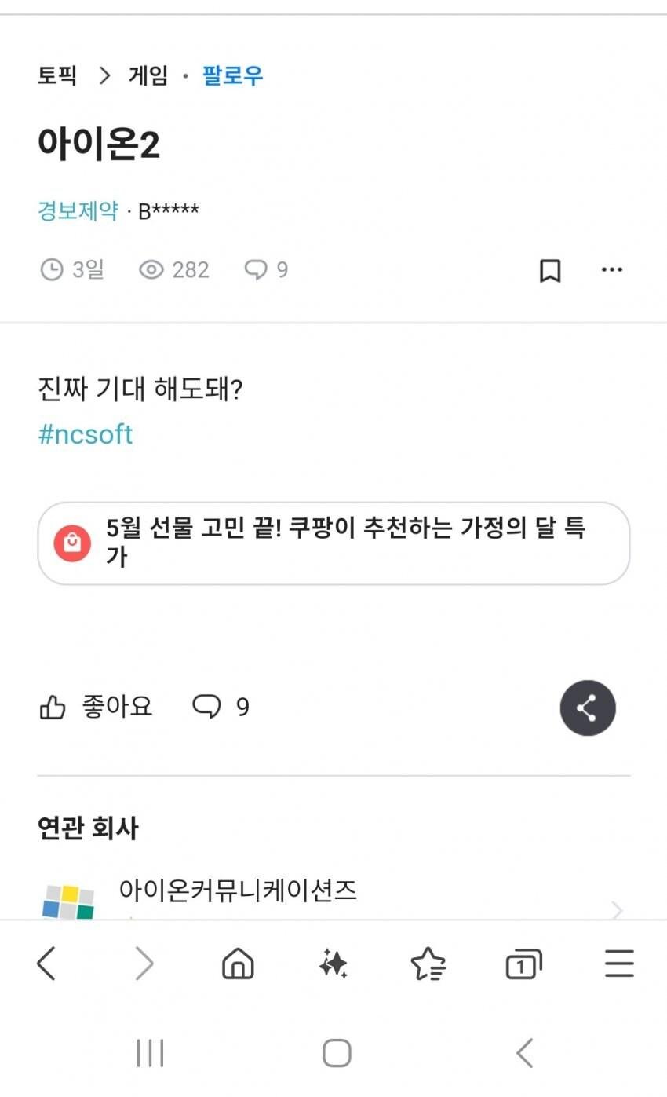This screenshot has height=1097, width=667.
Task: Bookmark this post with the bookmark icon
Action: [550, 270]
